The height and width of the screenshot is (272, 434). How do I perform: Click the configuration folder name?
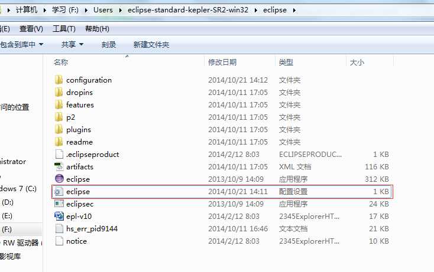coord(89,80)
